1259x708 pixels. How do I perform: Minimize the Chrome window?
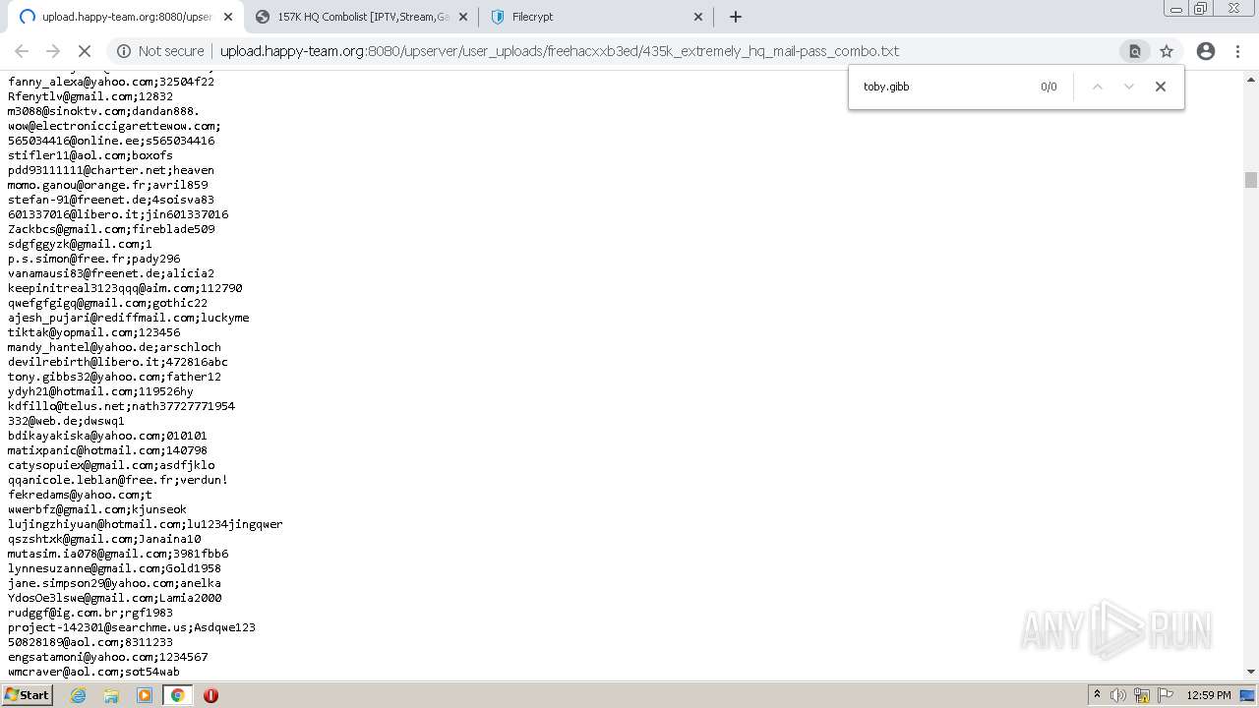[x=1175, y=9]
